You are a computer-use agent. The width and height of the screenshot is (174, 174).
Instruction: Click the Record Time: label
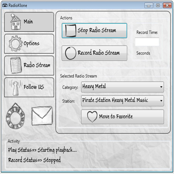tap(147, 32)
